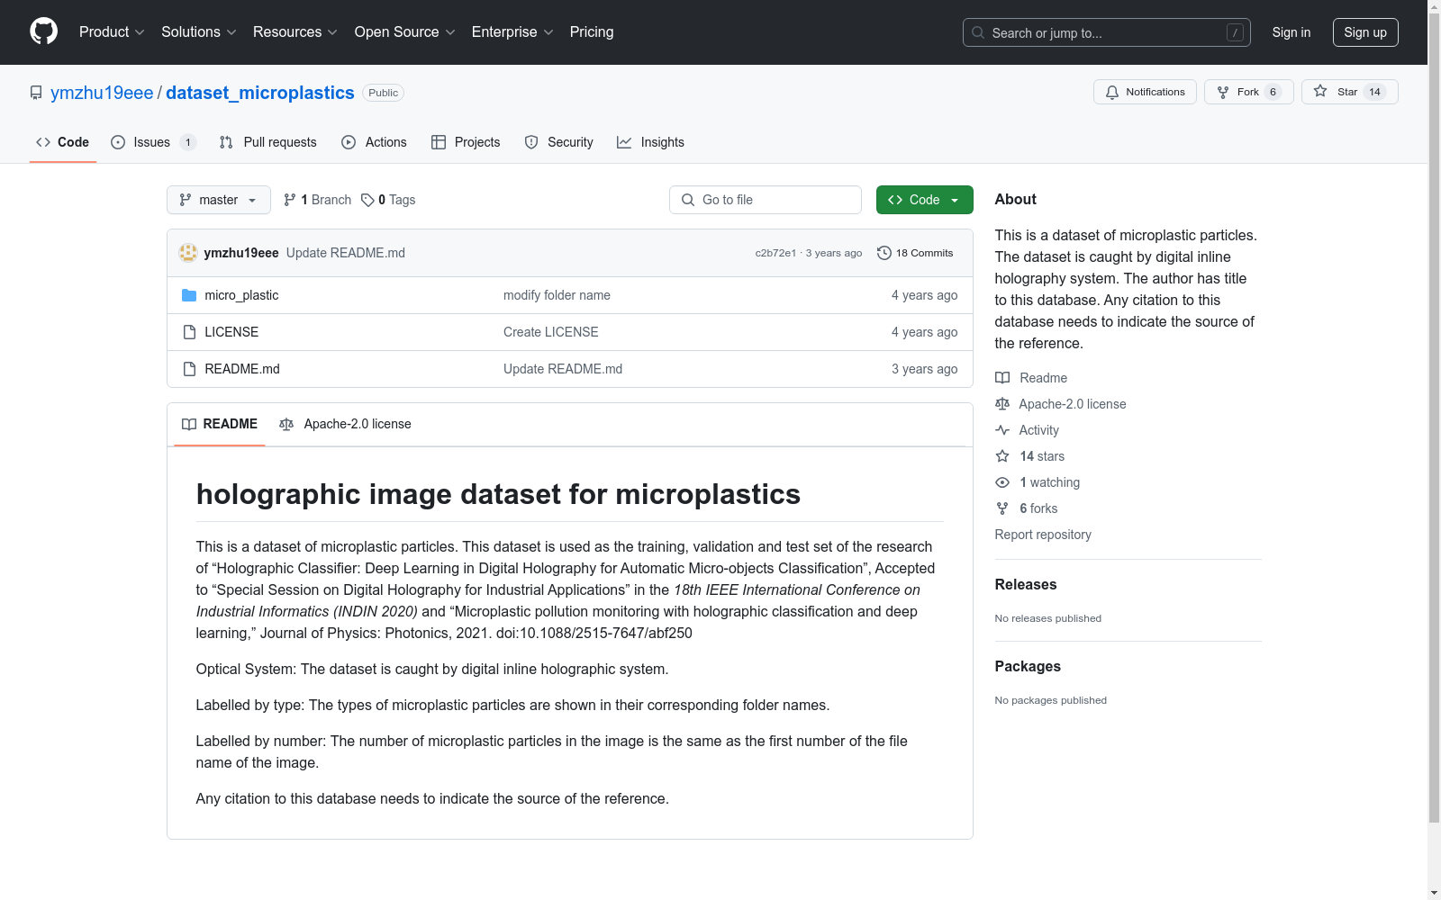Open the Actions tab
Image resolution: width=1441 pixels, height=900 pixels.
coord(375,142)
